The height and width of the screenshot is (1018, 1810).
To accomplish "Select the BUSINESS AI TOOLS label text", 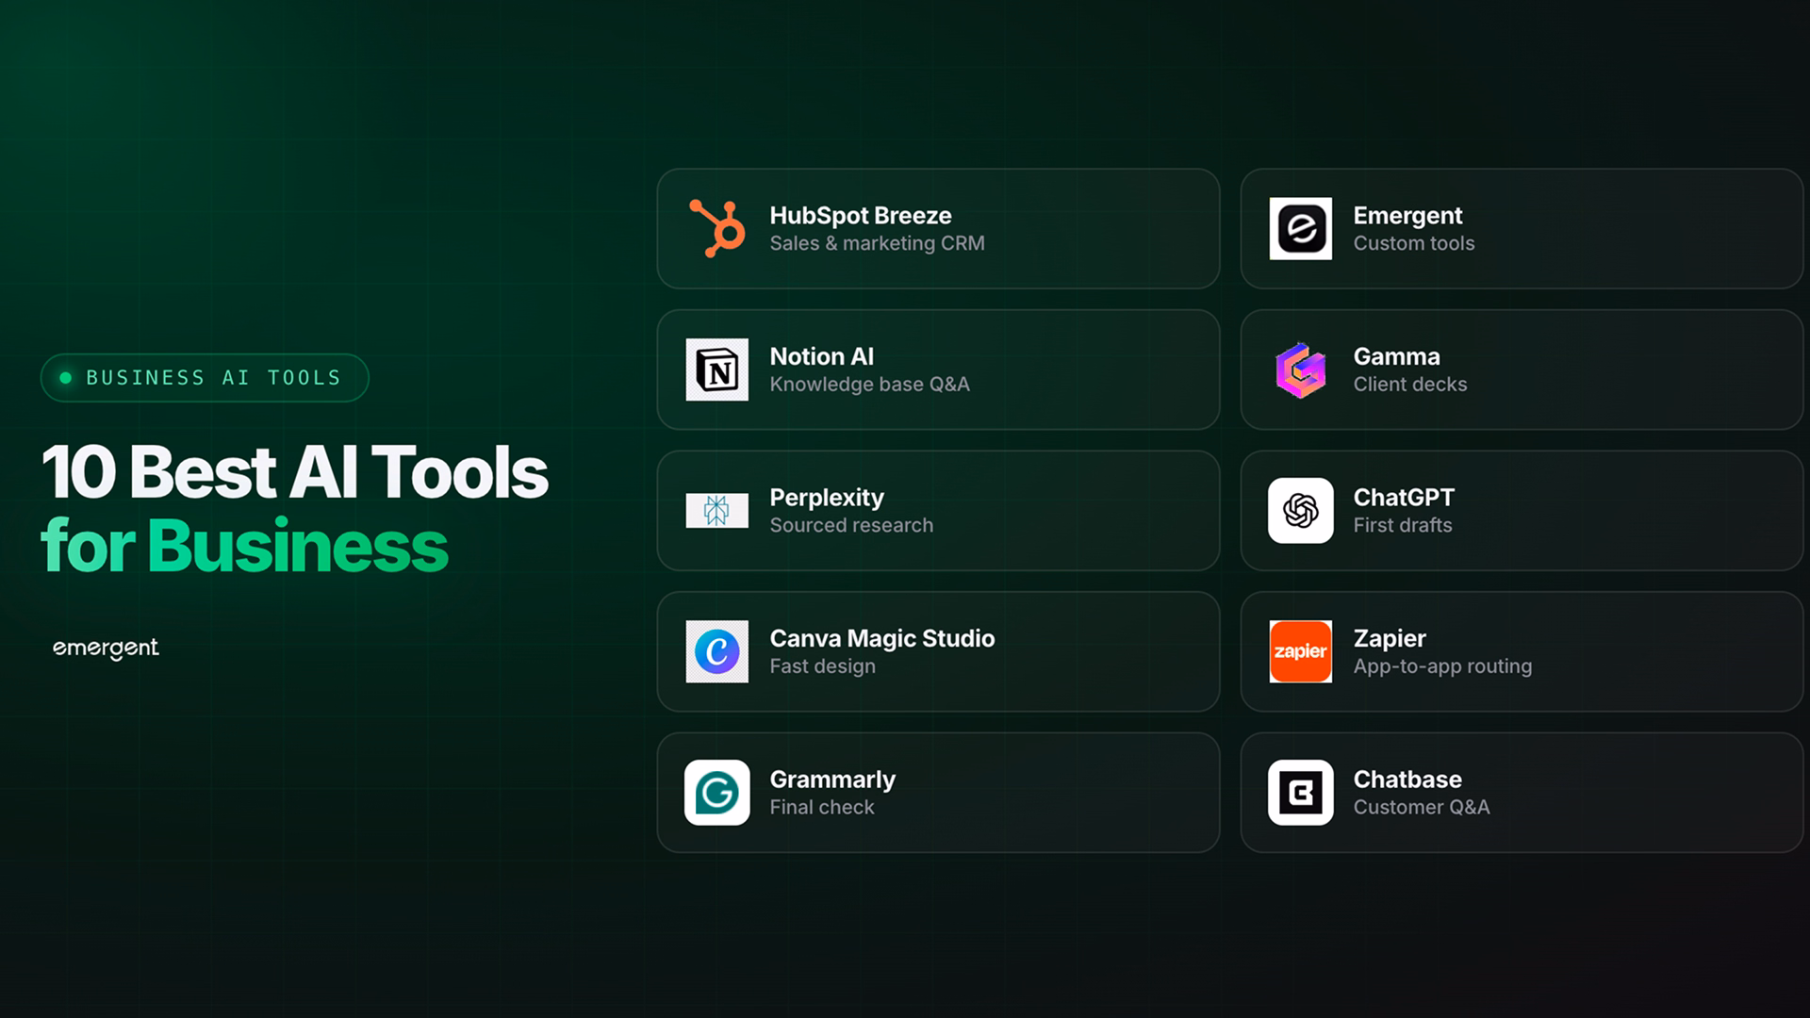I will (x=213, y=378).
